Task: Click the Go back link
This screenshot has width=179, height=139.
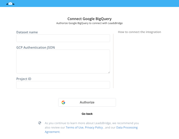Action: (x=87, y=114)
